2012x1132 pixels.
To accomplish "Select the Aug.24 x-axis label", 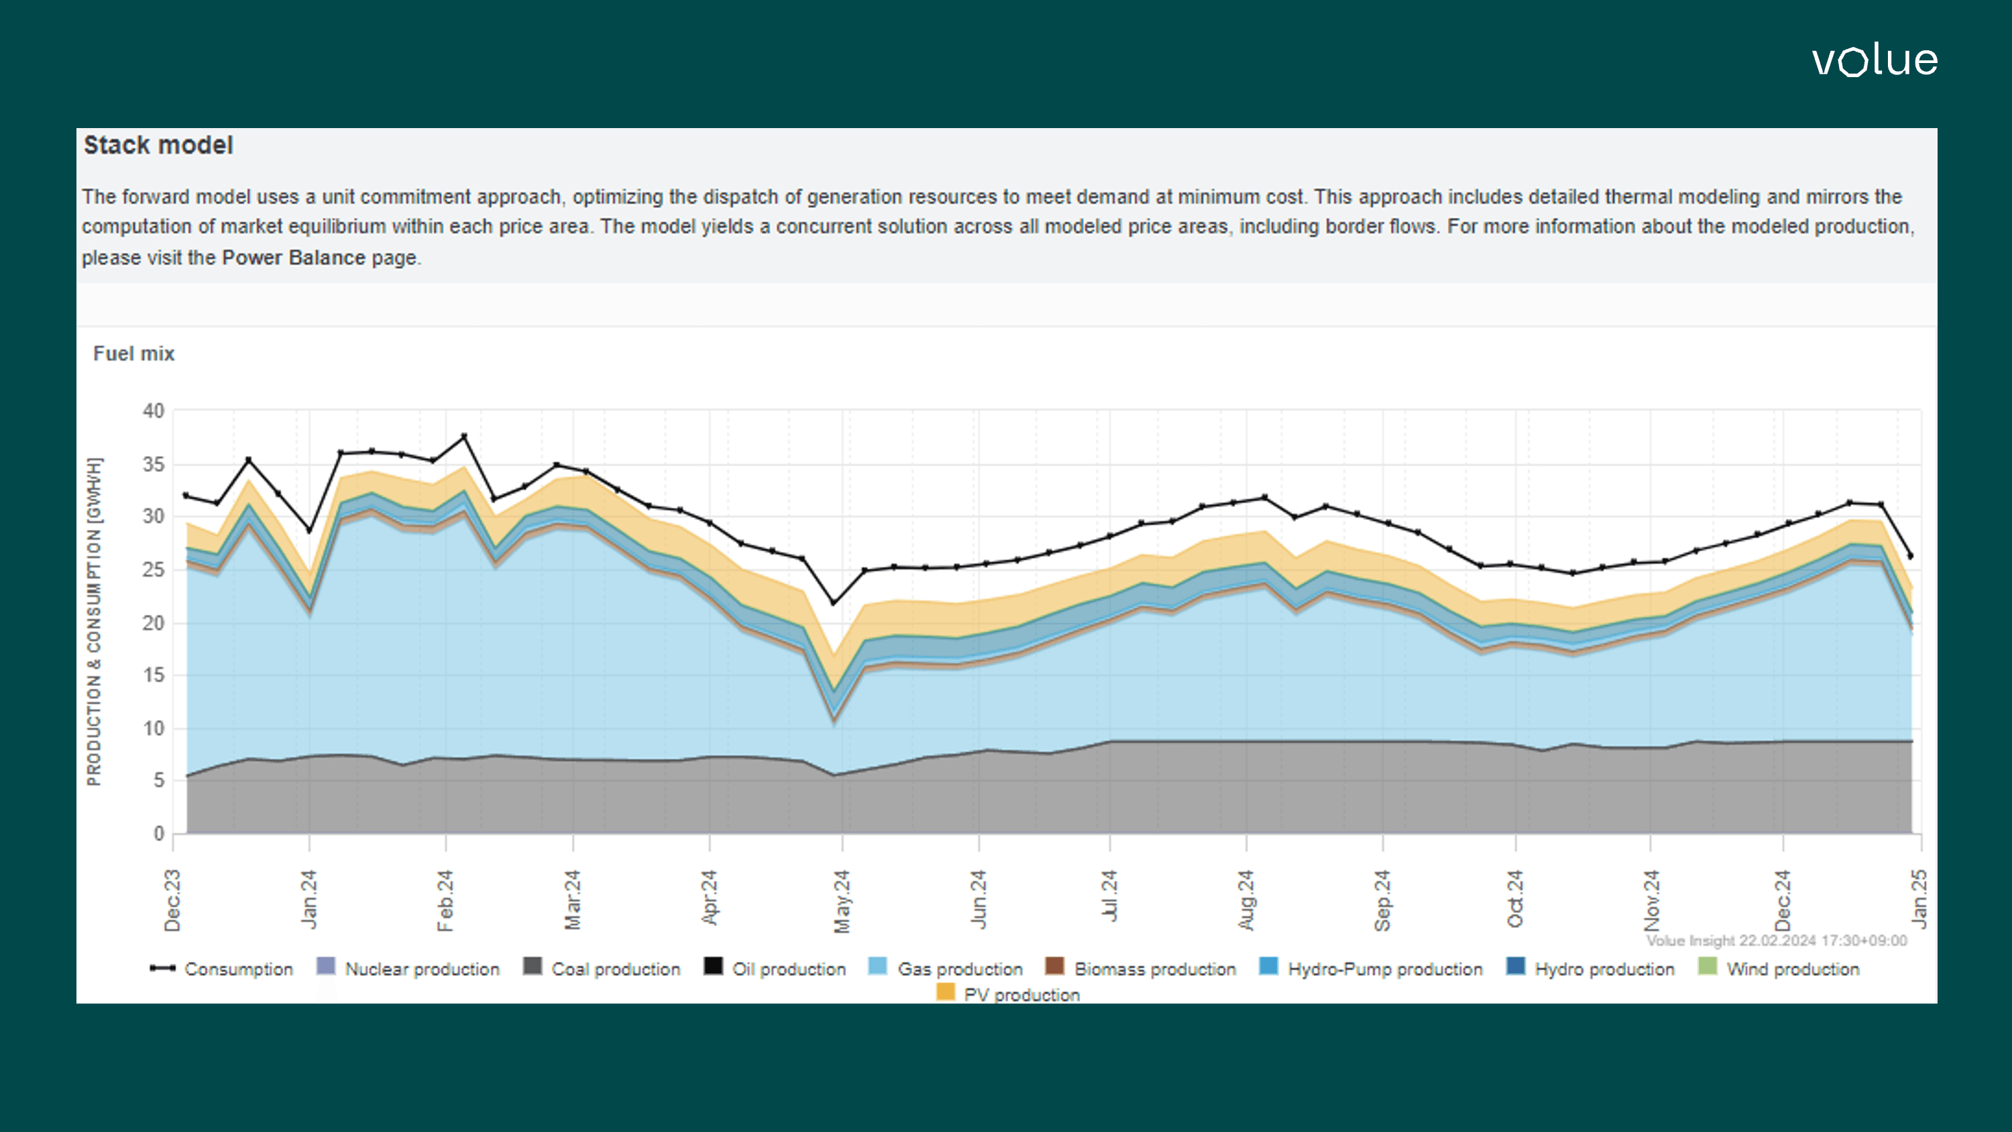I will click(1246, 900).
